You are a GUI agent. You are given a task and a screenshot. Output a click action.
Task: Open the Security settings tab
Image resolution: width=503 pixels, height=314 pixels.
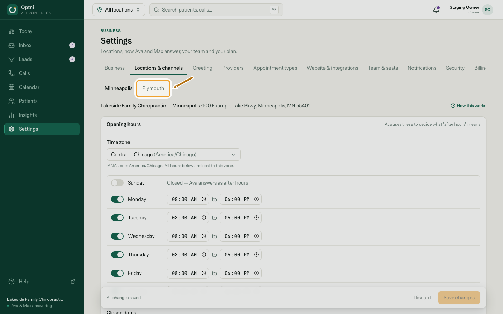click(x=455, y=68)
